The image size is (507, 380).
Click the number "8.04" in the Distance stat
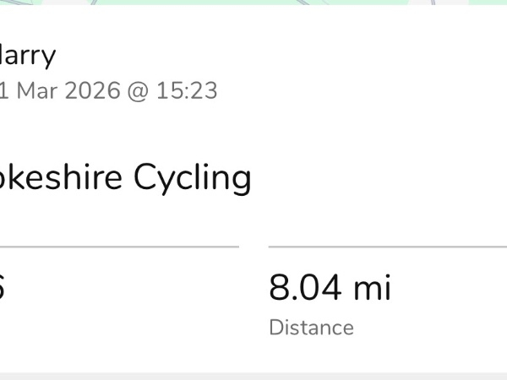(x=305, y=287)
